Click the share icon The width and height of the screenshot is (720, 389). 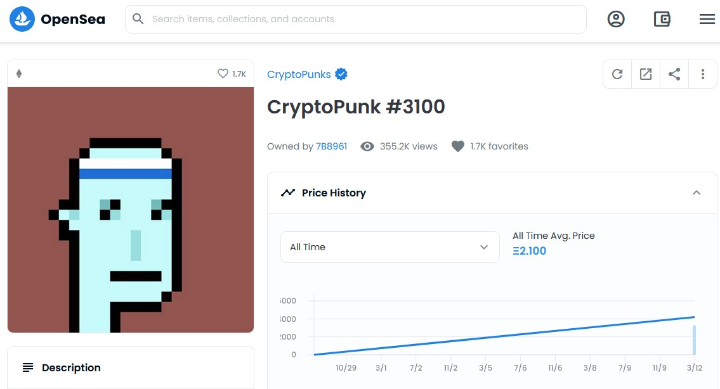(x=674, y=74)
